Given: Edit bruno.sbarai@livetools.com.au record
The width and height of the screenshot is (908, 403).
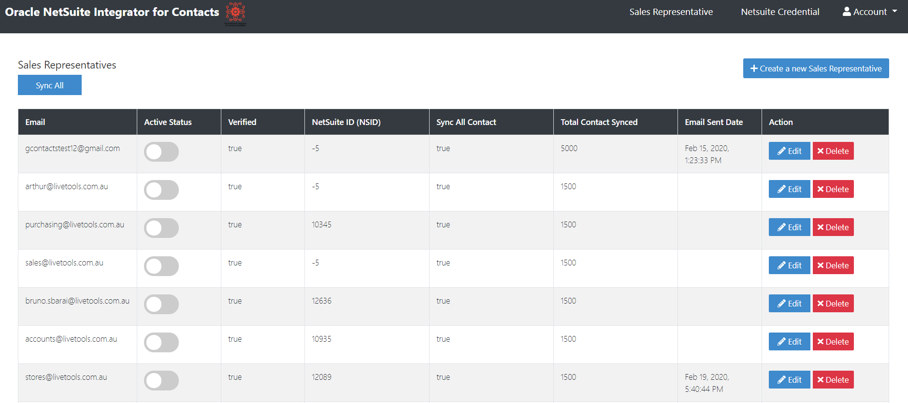Looking at the screenshot, I should pyautogui.click(x=789, y=304).
